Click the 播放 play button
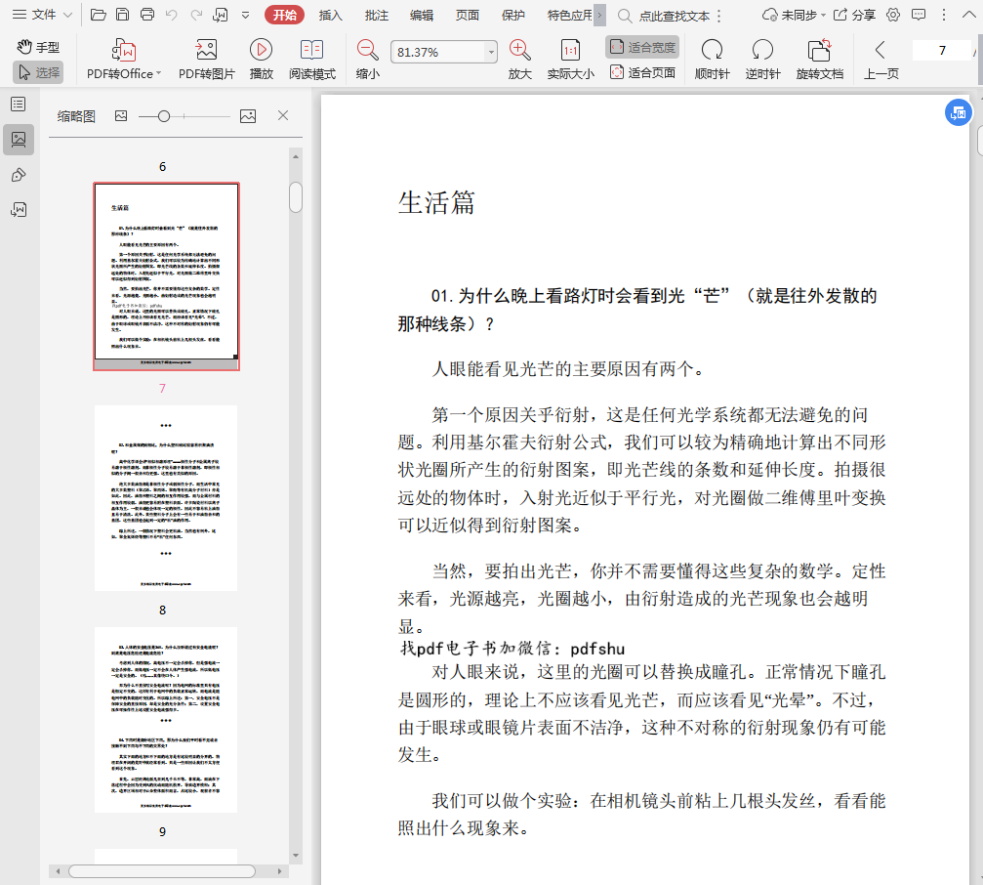 coord(261,60)
